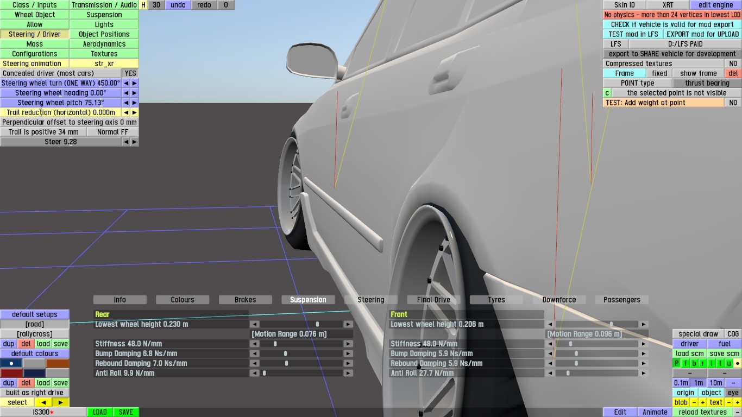Decrease steering wheel heading with left arrow

pos(126,93)
